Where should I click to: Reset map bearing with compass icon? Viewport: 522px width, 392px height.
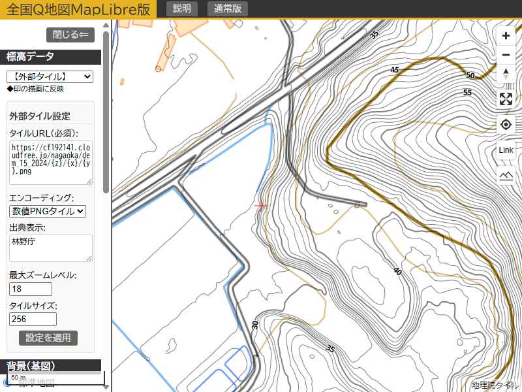[x=506, y=74]
